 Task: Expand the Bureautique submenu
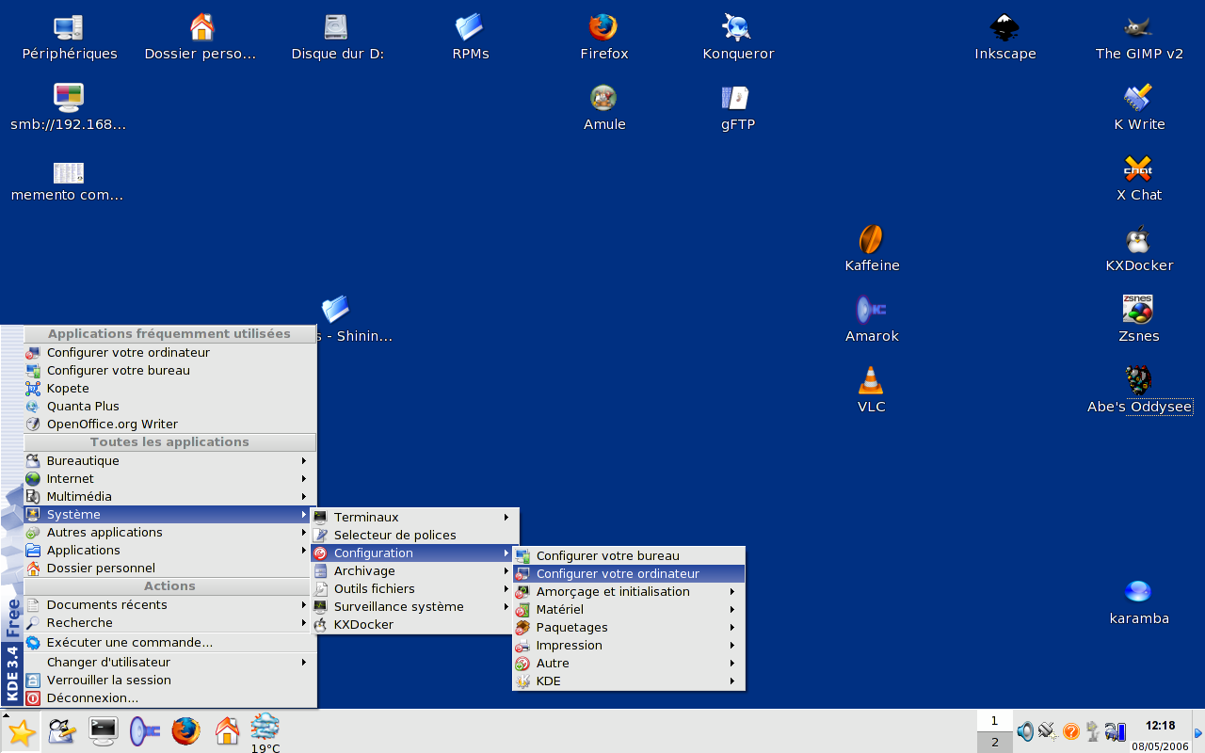coord(170,461)
